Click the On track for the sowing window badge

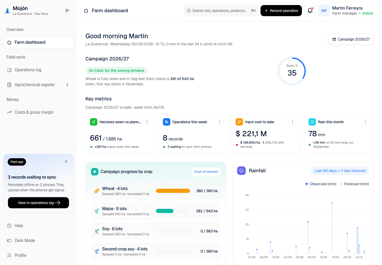(116, 70)
